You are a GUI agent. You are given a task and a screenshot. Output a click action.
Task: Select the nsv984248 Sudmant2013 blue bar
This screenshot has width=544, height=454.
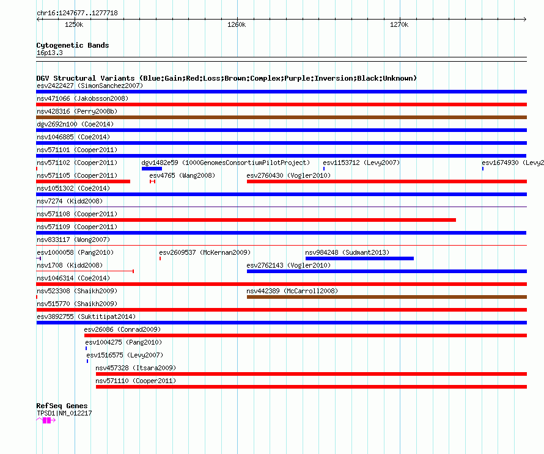[x=359, y=258]
